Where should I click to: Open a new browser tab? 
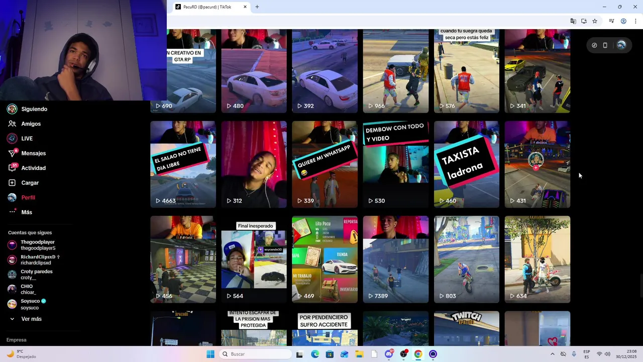click(x=257, y=7)
